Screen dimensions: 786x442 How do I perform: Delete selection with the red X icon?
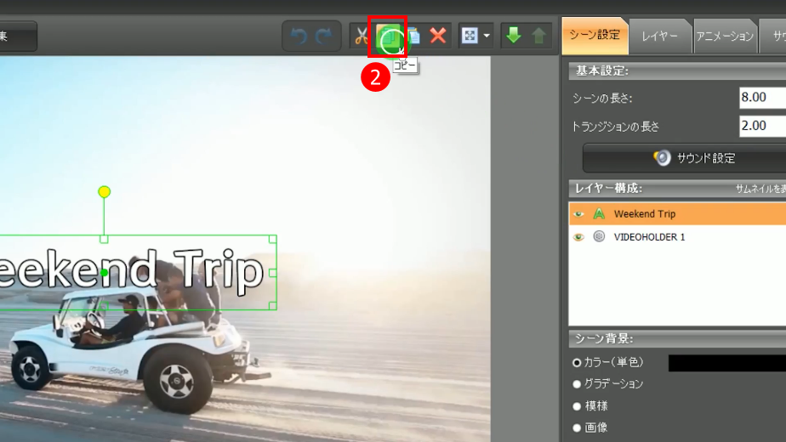click(x=438, y=36)
